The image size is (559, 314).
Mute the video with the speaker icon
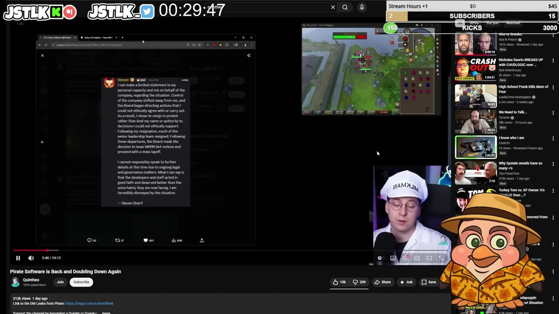[x=31, y=258]
